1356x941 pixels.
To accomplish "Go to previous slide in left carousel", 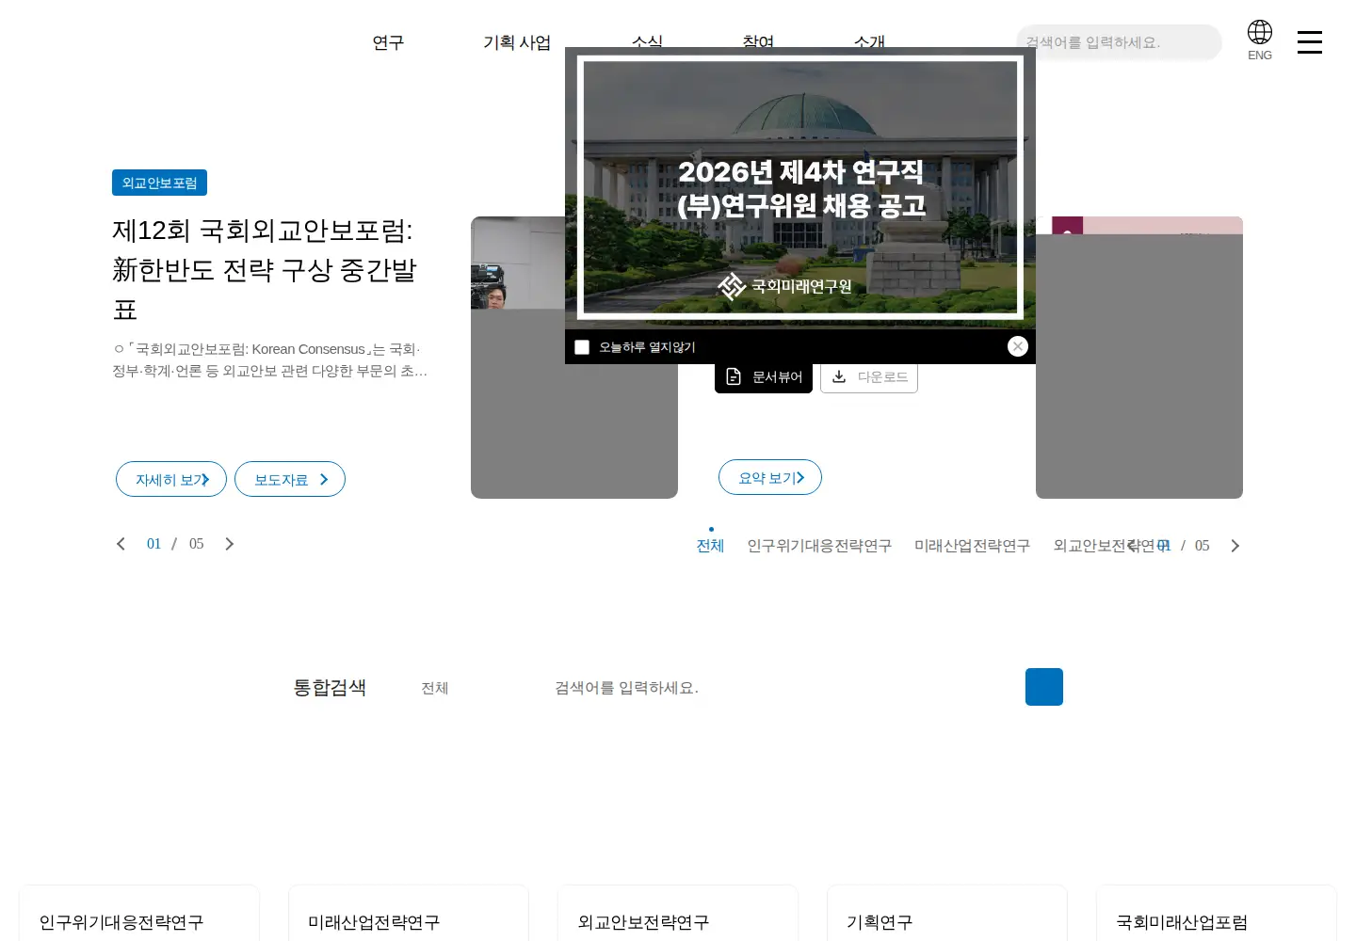I will coord(121,544).
